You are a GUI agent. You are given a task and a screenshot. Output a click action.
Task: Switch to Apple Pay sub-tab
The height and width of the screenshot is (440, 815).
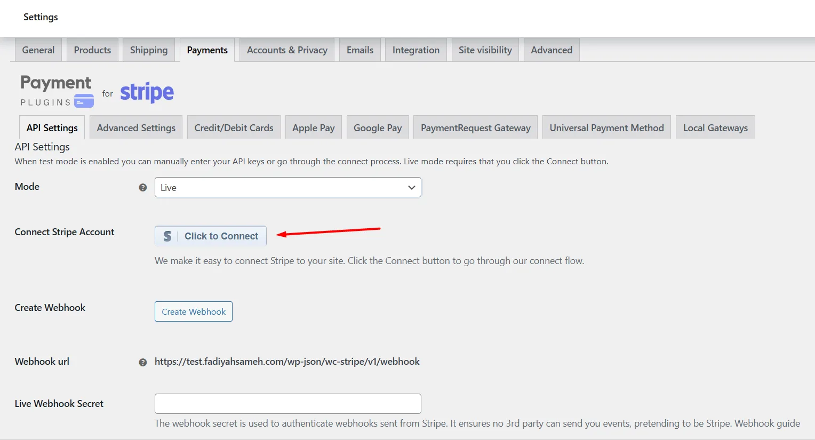[314, 127]
